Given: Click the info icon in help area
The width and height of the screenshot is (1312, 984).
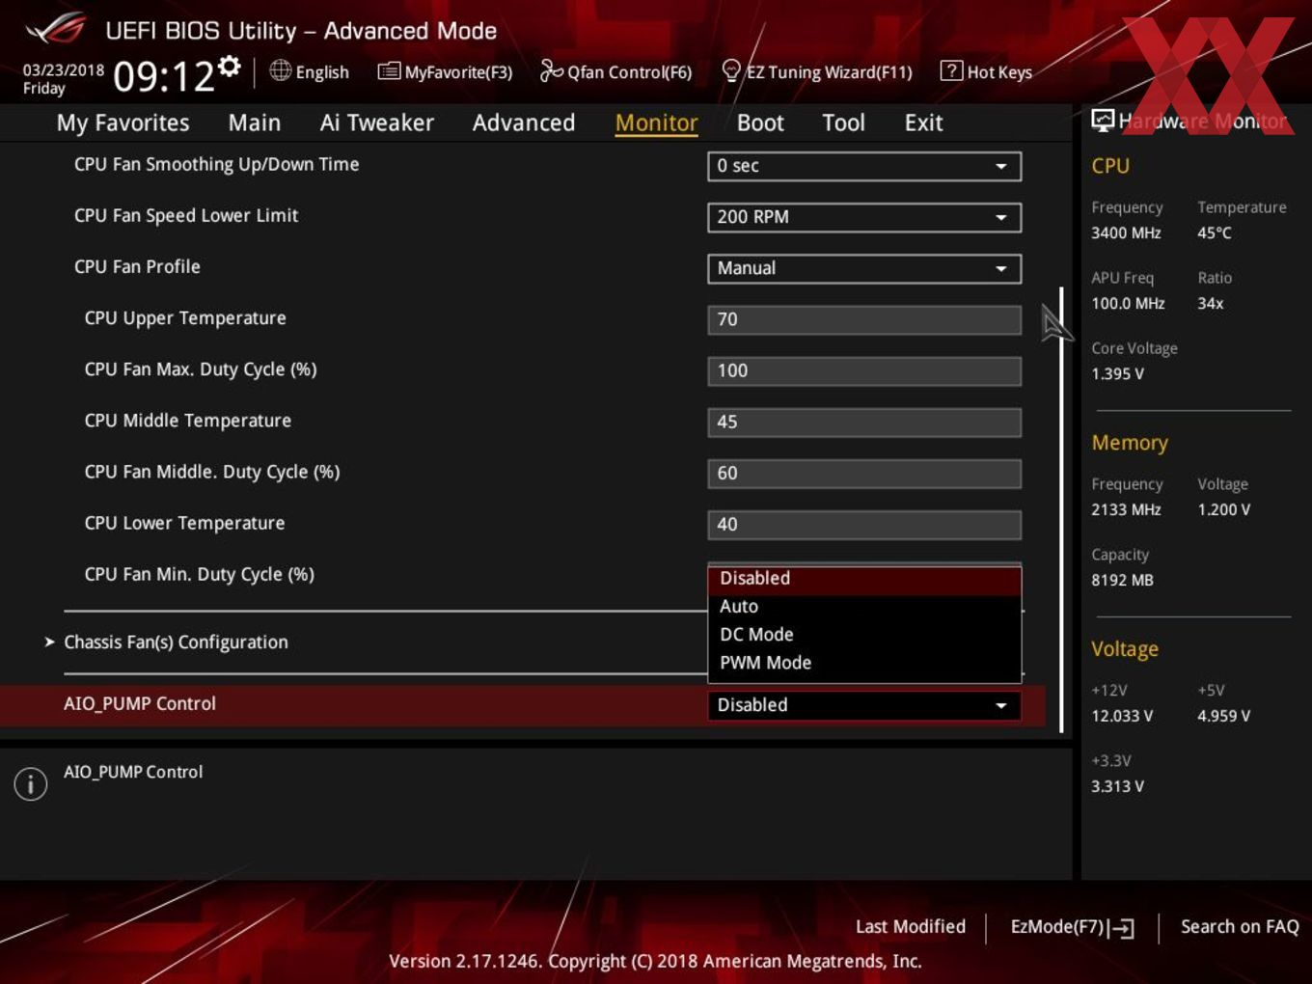Looking at the screenshot, I should click(31, 783).
